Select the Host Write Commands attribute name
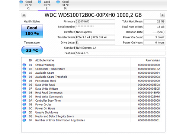Screen dimensions: 186x134 pyautogui.click(x=49, y=96)
